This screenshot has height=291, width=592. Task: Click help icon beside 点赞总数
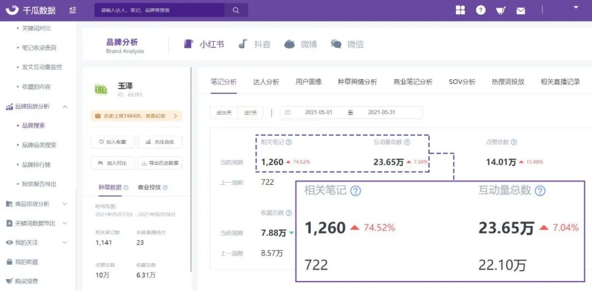(514, 142)
